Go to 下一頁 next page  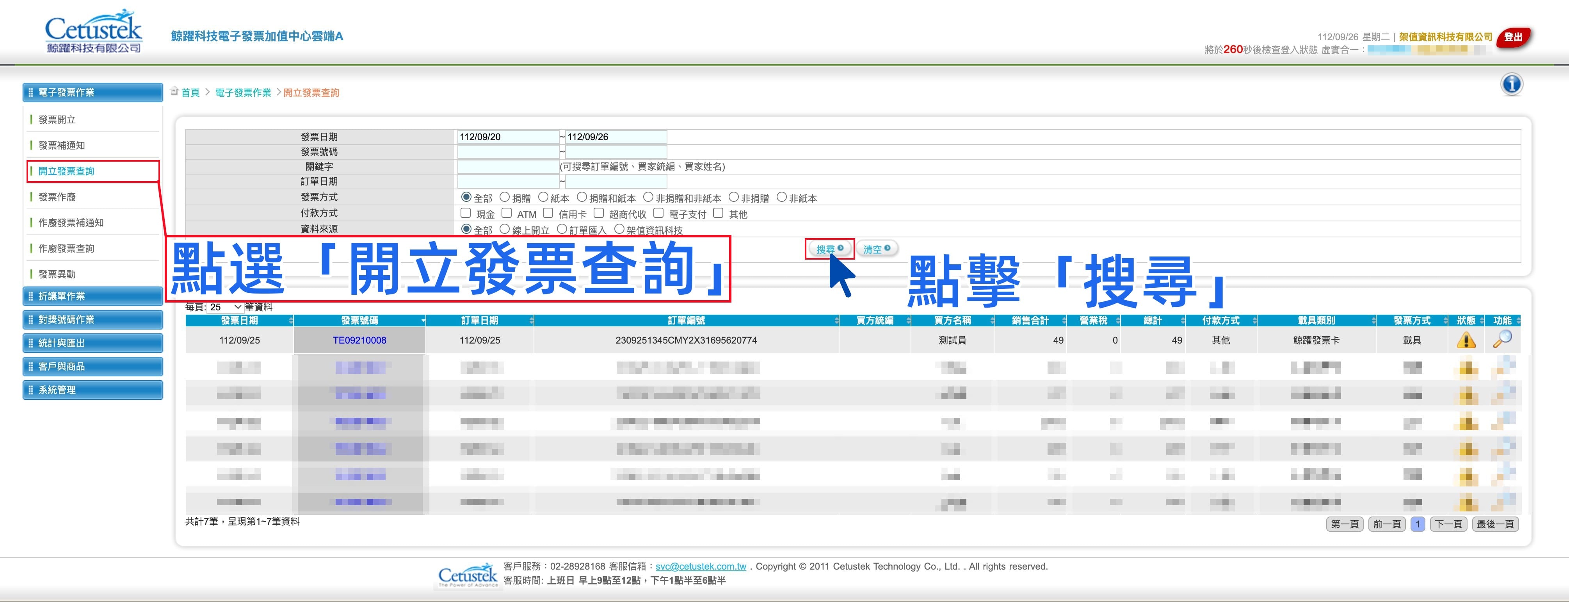pos(1448,524)
